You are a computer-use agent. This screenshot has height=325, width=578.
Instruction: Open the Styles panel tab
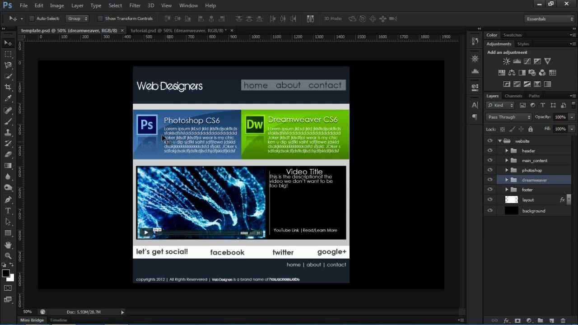pos(523,44)
